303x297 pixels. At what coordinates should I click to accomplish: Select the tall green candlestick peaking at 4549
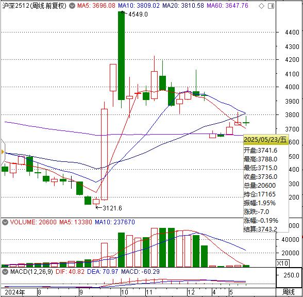(122, 56)
